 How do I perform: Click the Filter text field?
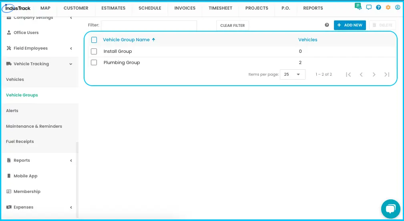149,26
